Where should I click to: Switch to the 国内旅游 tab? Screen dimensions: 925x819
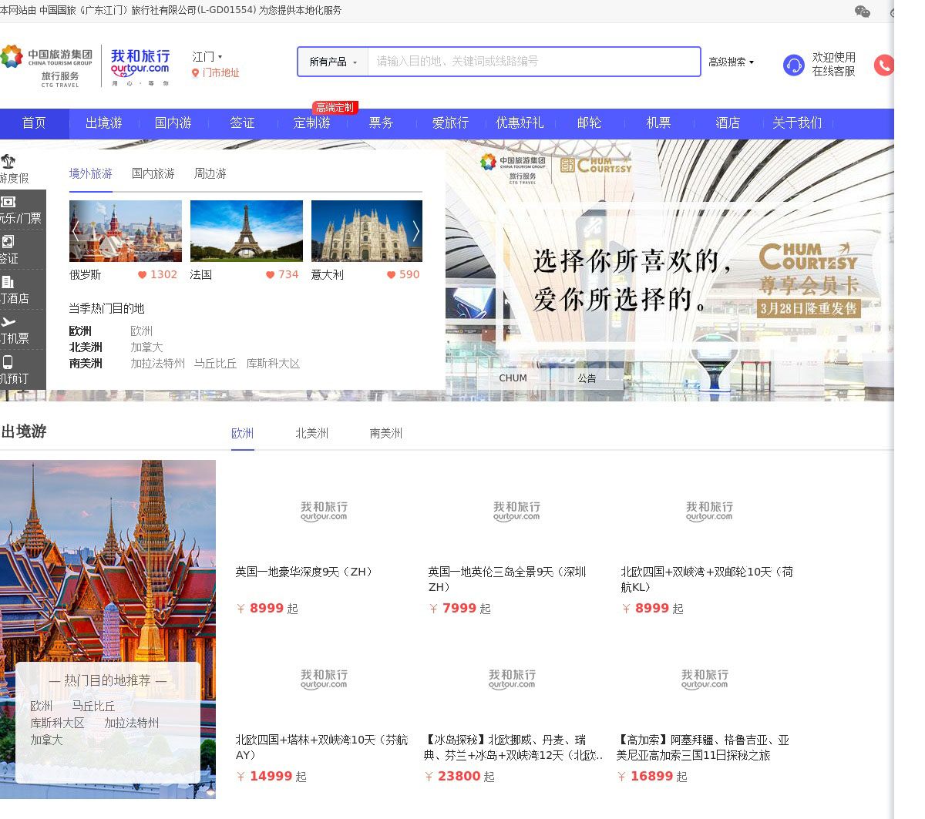pyautogui.click(x=153, y=174)
